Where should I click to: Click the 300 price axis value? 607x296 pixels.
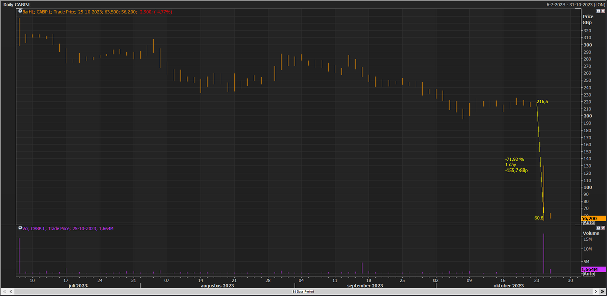coord(588,45)
